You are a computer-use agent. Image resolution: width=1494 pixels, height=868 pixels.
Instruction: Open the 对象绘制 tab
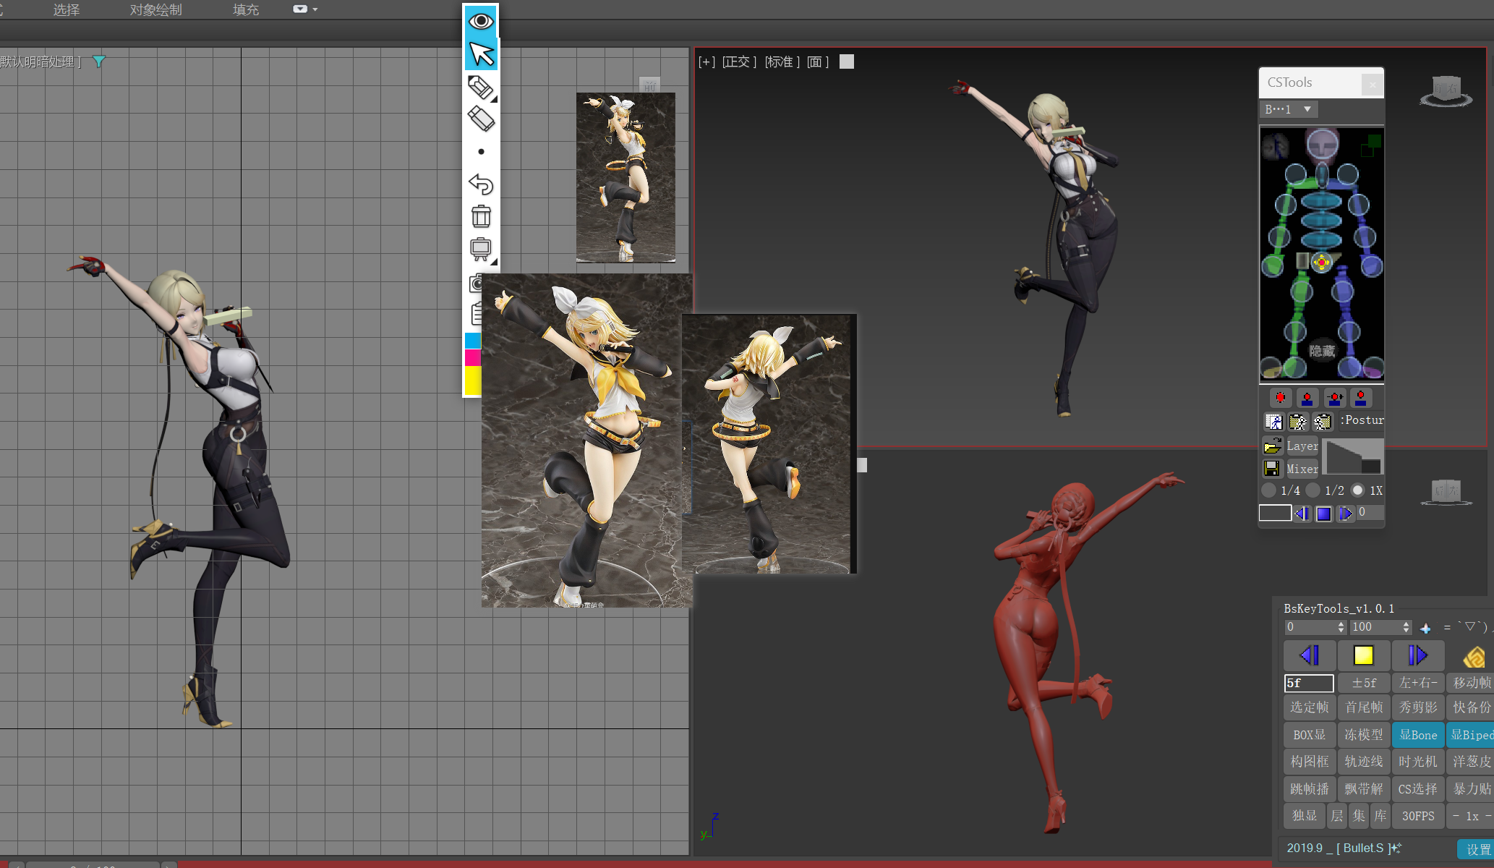tap(155, 10)
